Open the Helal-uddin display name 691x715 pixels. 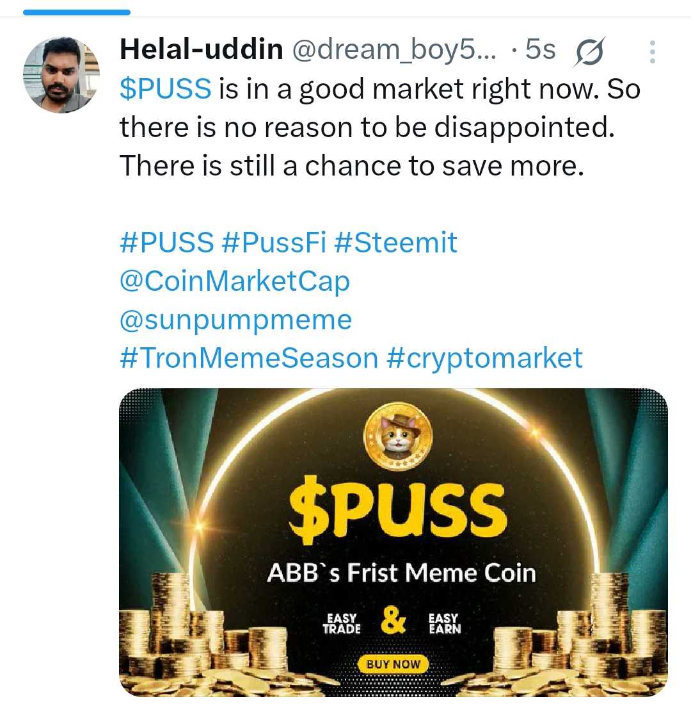[x=202, y=49]
